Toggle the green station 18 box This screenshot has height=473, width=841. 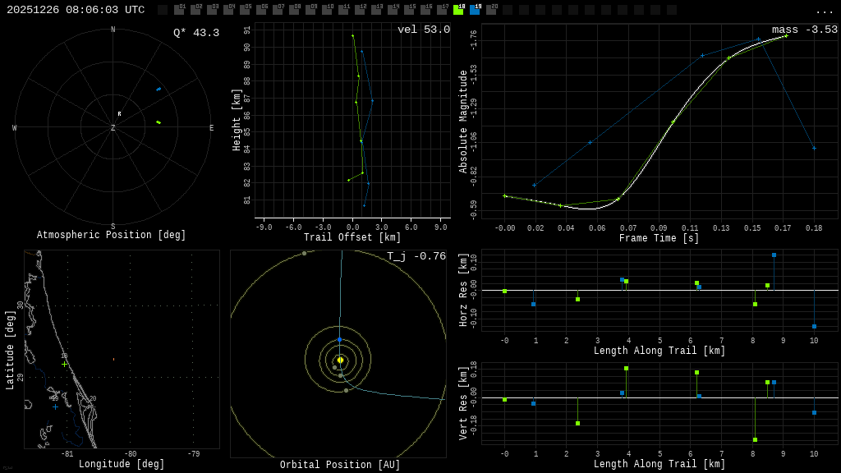tap(458, 10)
